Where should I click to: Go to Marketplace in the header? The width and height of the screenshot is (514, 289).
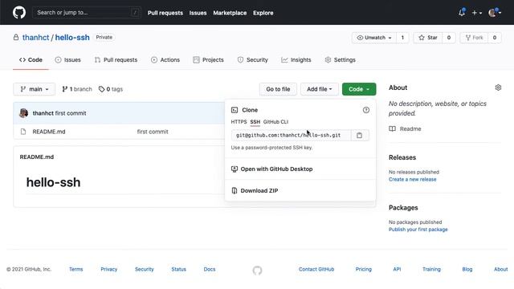click(x=230, y=13)
